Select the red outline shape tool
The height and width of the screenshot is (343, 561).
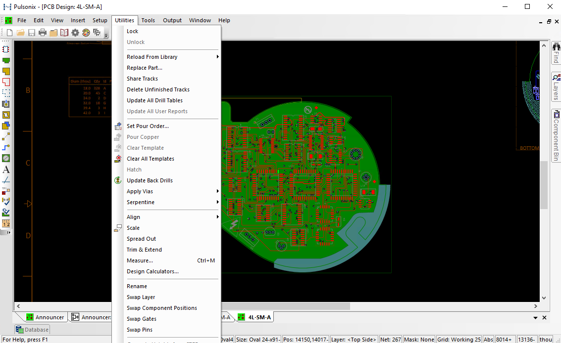click(6, 82)
